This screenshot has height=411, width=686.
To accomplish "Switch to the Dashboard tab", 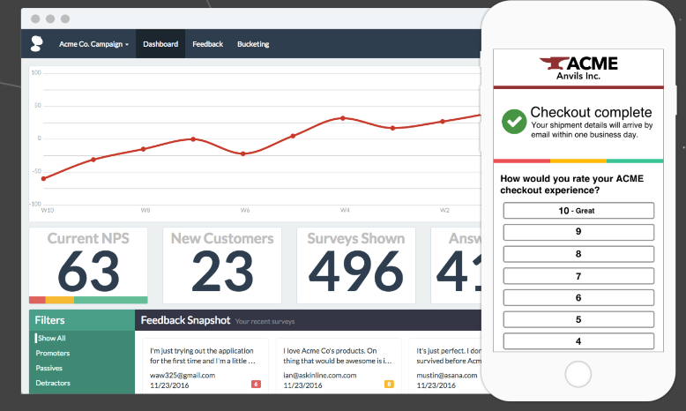I will (160, 44).
